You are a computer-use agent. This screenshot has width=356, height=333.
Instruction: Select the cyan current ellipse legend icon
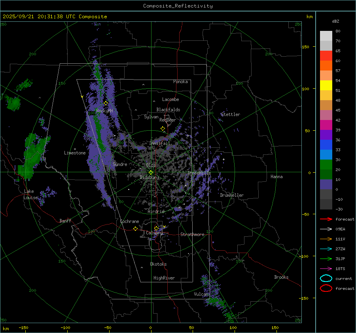coord(326,278)
